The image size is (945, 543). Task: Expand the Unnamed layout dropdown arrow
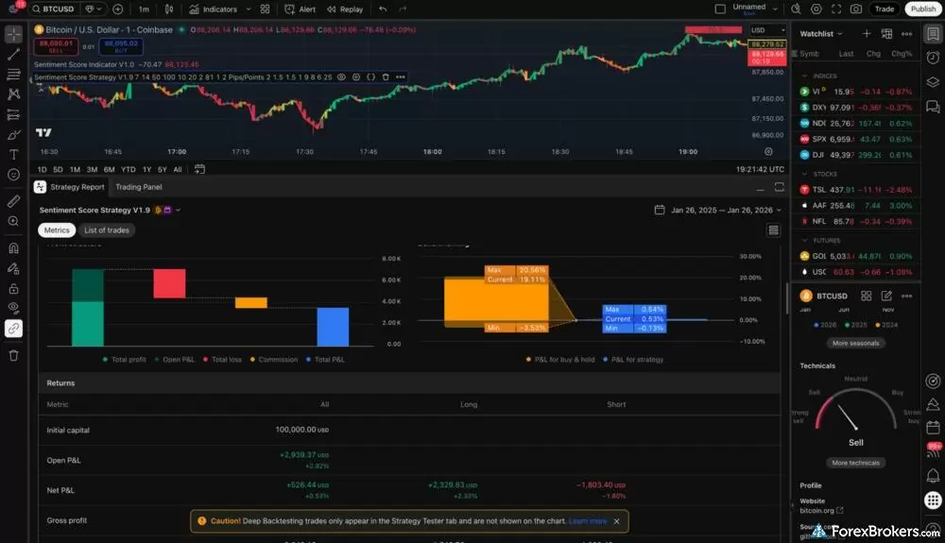(x=775, y=9)
